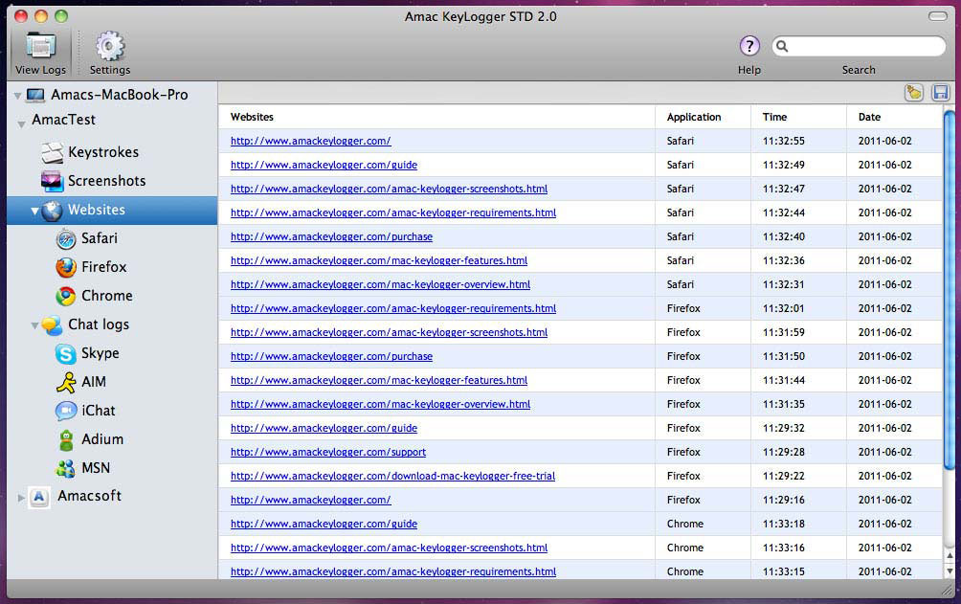Select the Websites globe icon
This screenshot has width=961, height=604.
52,211
